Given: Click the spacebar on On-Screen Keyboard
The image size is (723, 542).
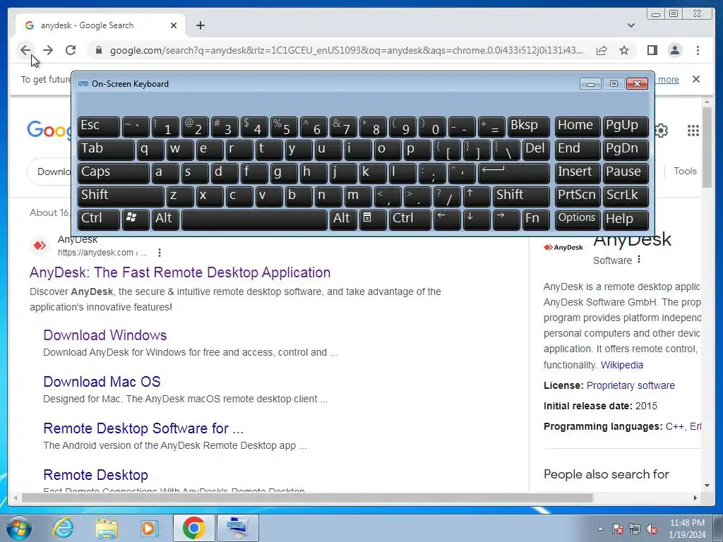Looking at the screenshot, I should tap(254, 219).
